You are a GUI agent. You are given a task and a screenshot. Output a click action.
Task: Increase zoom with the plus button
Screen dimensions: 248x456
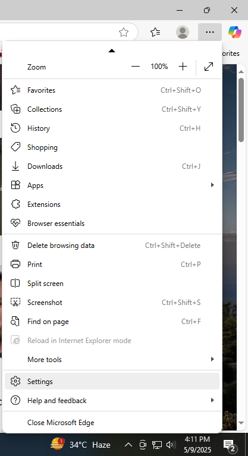coord(183,67)
